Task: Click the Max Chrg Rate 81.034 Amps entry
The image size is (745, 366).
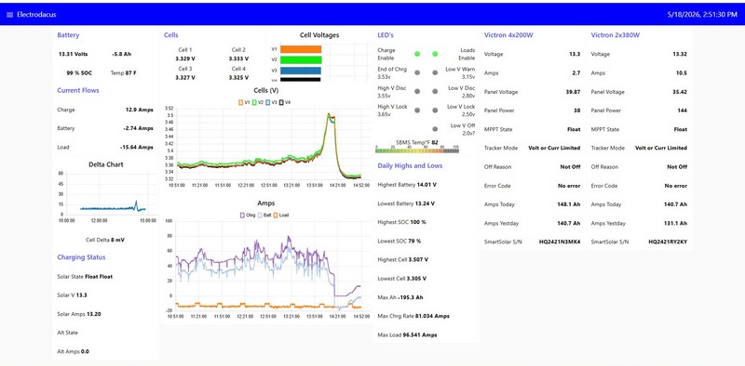Action: pyautogui.click(x=413, y=316)
